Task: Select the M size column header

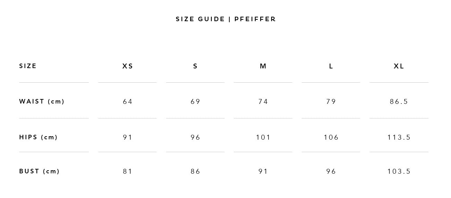Action: pos(263,66)
